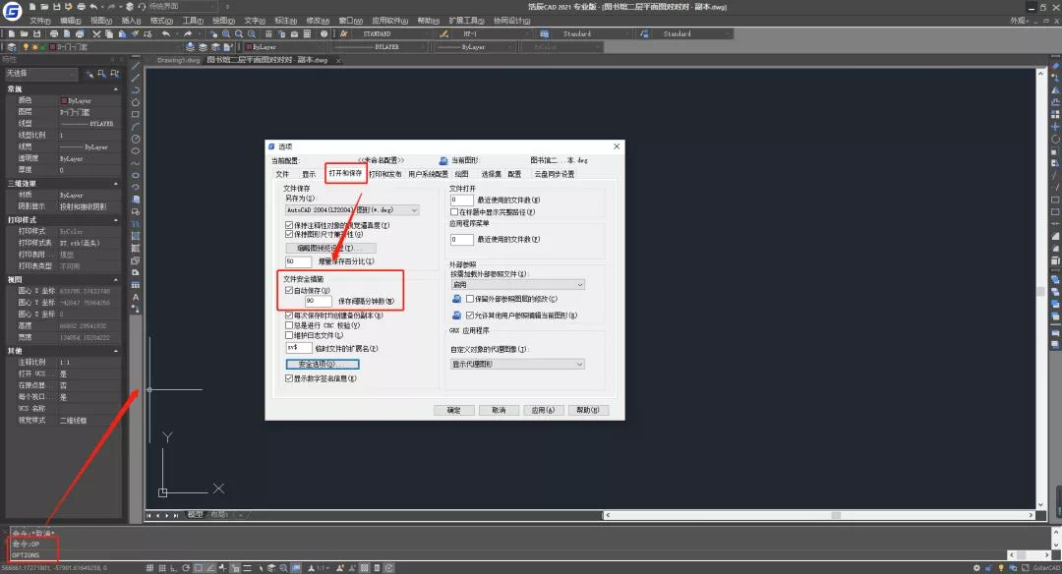Collapse the 打印样式 properties section

(x=116, y=220)
